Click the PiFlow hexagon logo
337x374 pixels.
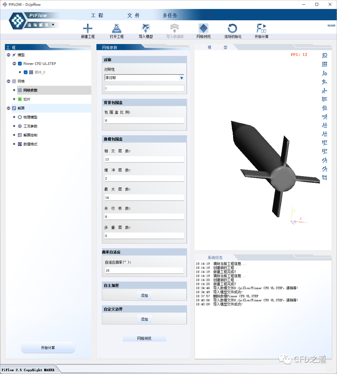(17, 21)
